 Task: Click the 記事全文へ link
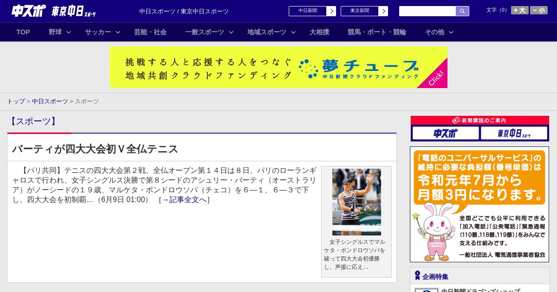184,200
